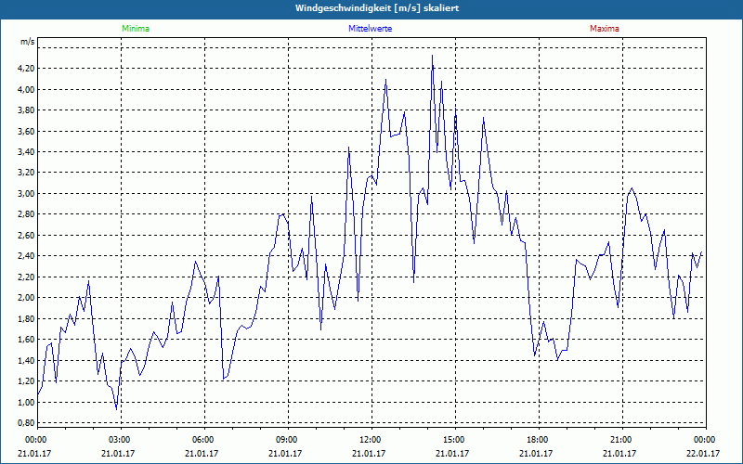The width and height of the screenshot is (743, 464).
Task: Click the 18:00 time label
Action: (539, 440)
